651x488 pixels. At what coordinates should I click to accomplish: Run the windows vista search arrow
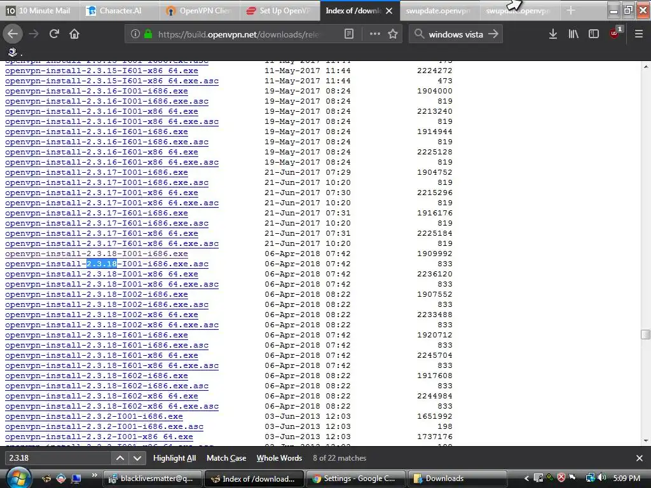coord(493,34)
